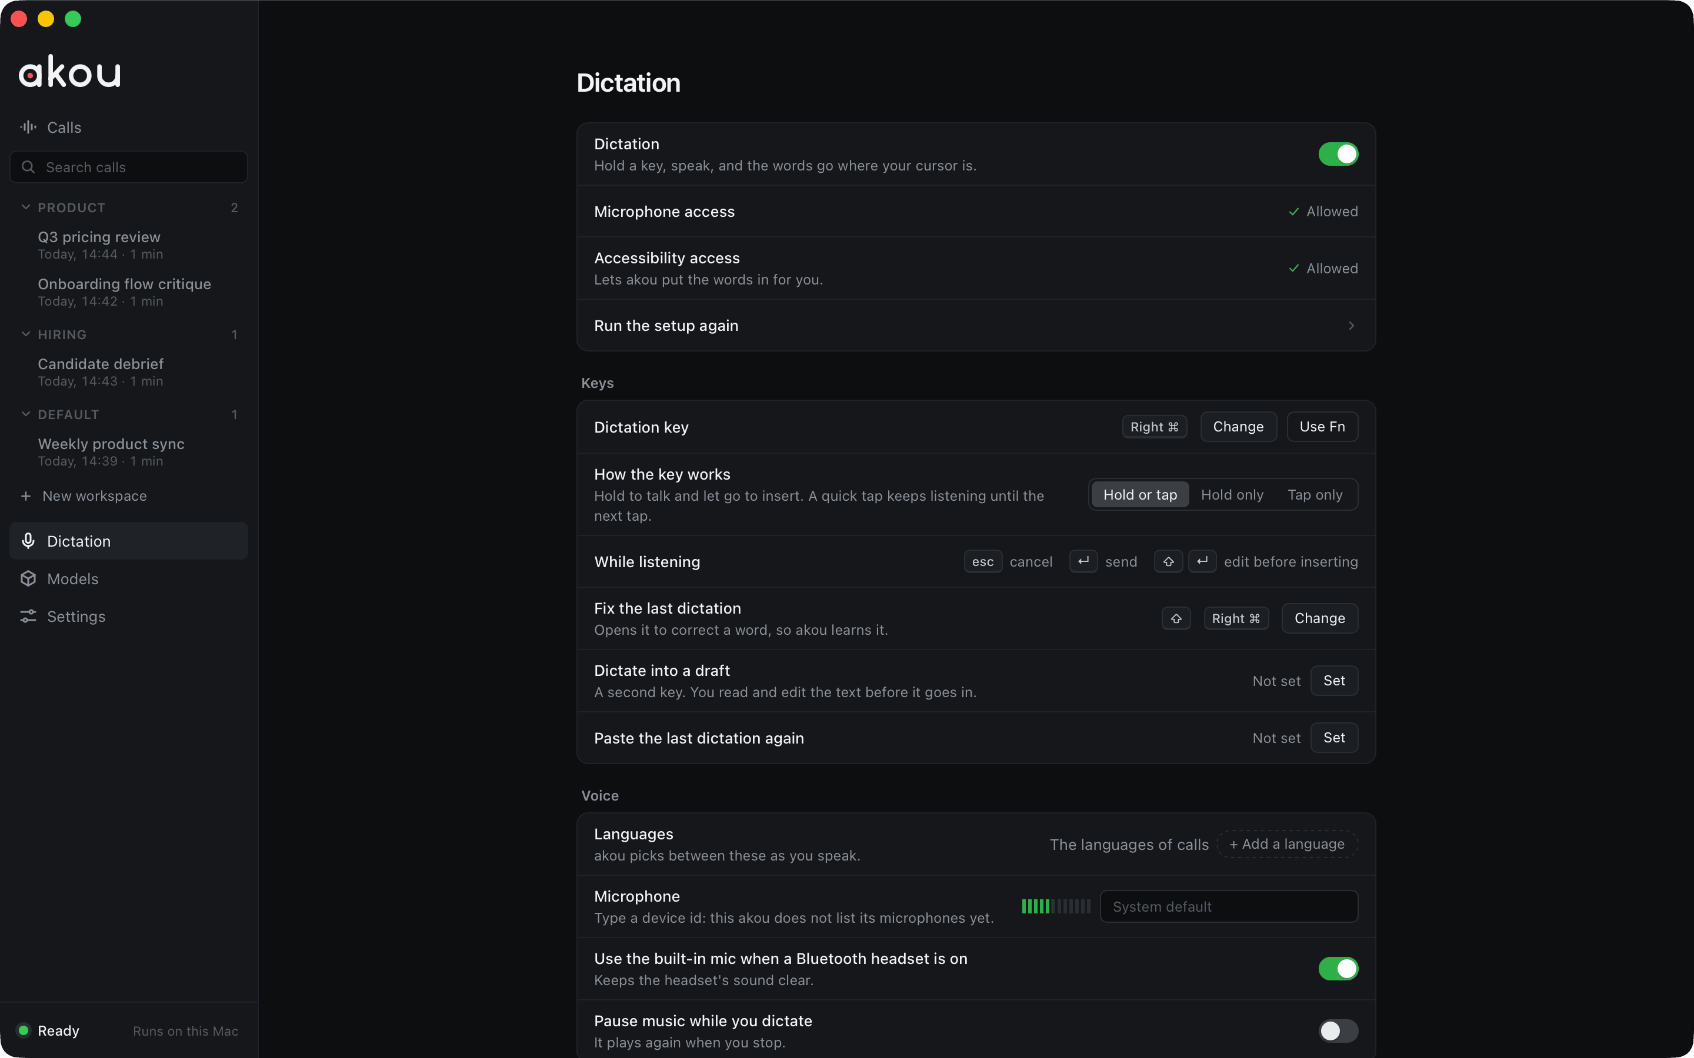The width and height of the screenshot is (1694, 1058).
Task: Click the System default microphone field
Action: (x=1229, y=906)
